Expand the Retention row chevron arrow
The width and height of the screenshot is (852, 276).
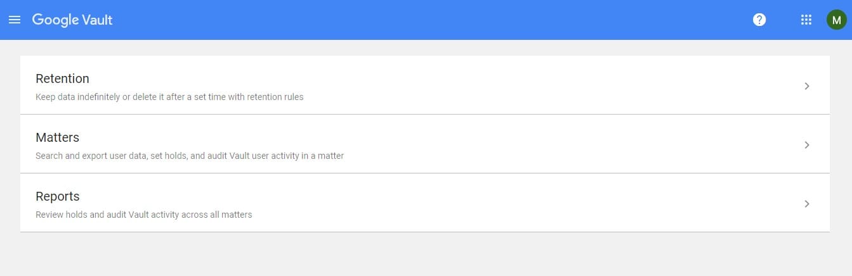pos(807,86)
